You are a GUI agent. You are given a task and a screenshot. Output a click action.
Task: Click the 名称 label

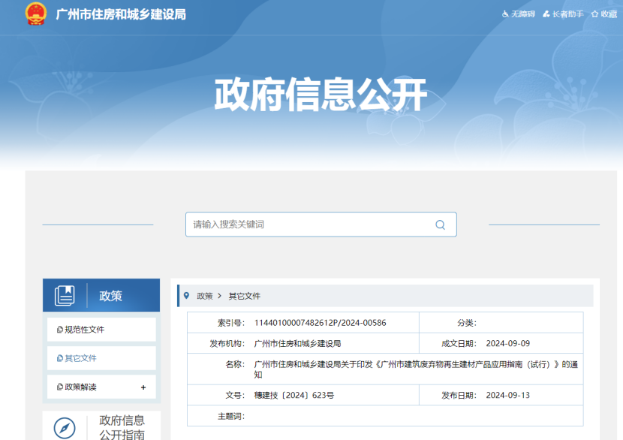(235, 364)
